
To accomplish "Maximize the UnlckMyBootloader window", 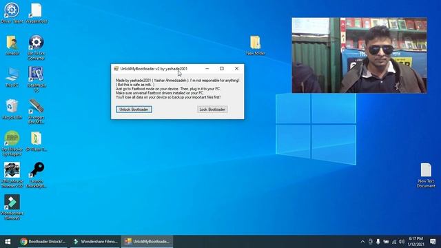I will point(222,69).
